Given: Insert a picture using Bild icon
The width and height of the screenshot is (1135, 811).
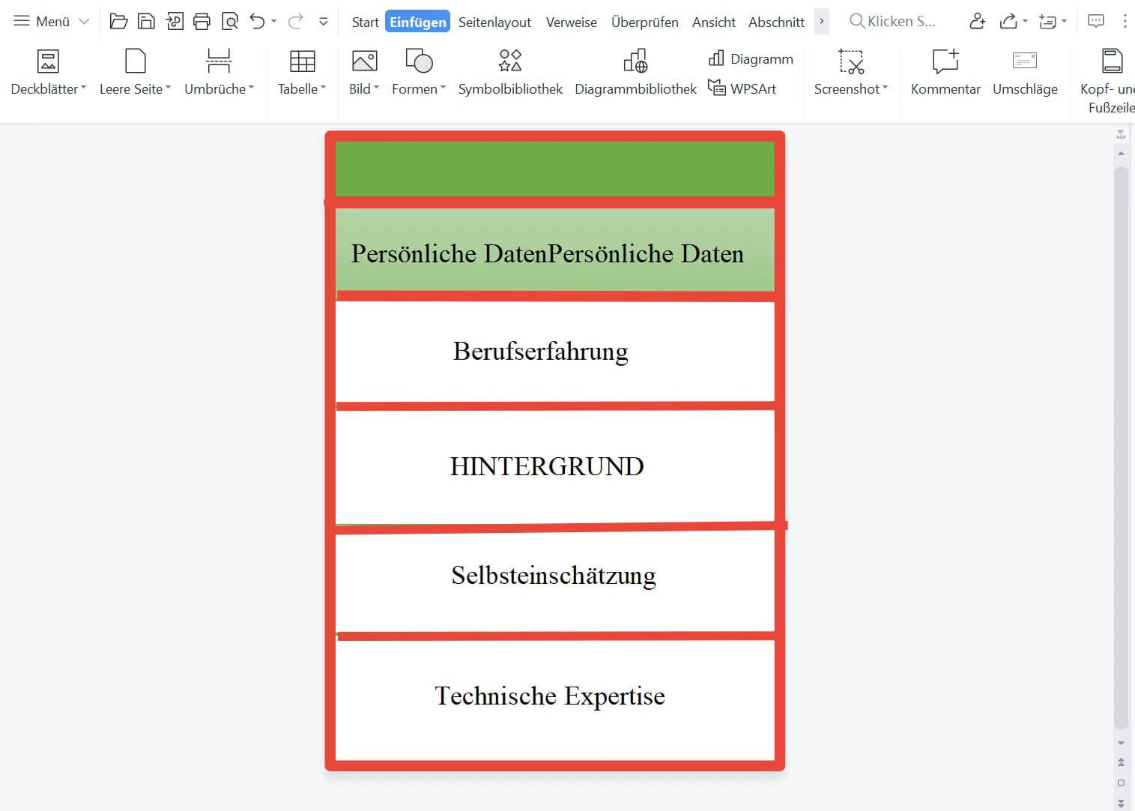Looking at the screenshot, I should click(x=364, y=61).
